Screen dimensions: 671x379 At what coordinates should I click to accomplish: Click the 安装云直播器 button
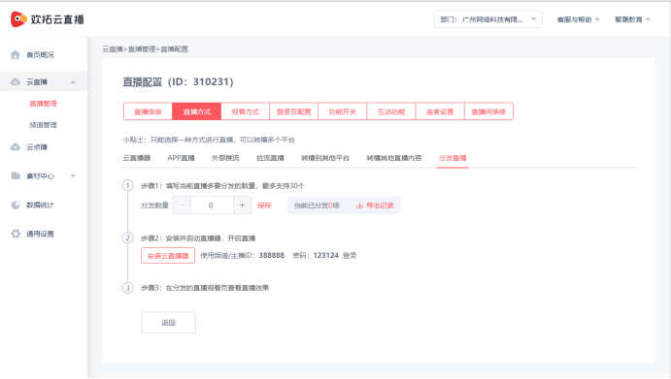(x=168, y=256)
